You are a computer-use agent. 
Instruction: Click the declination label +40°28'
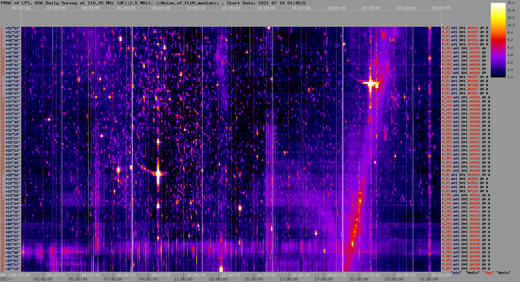pyautogui.click(x=13, y=85)
